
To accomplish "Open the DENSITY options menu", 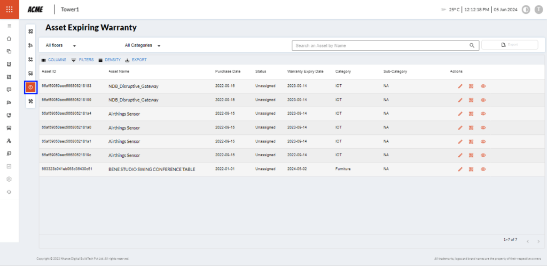I will (109, 60).
